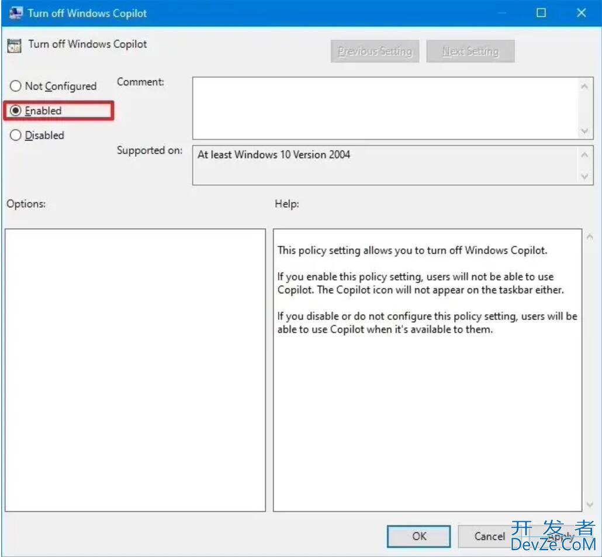Image resolution: width=602 pixels, height=557 pixels.
Task: Confirm with the OK button
Action: tap(419, 537)
